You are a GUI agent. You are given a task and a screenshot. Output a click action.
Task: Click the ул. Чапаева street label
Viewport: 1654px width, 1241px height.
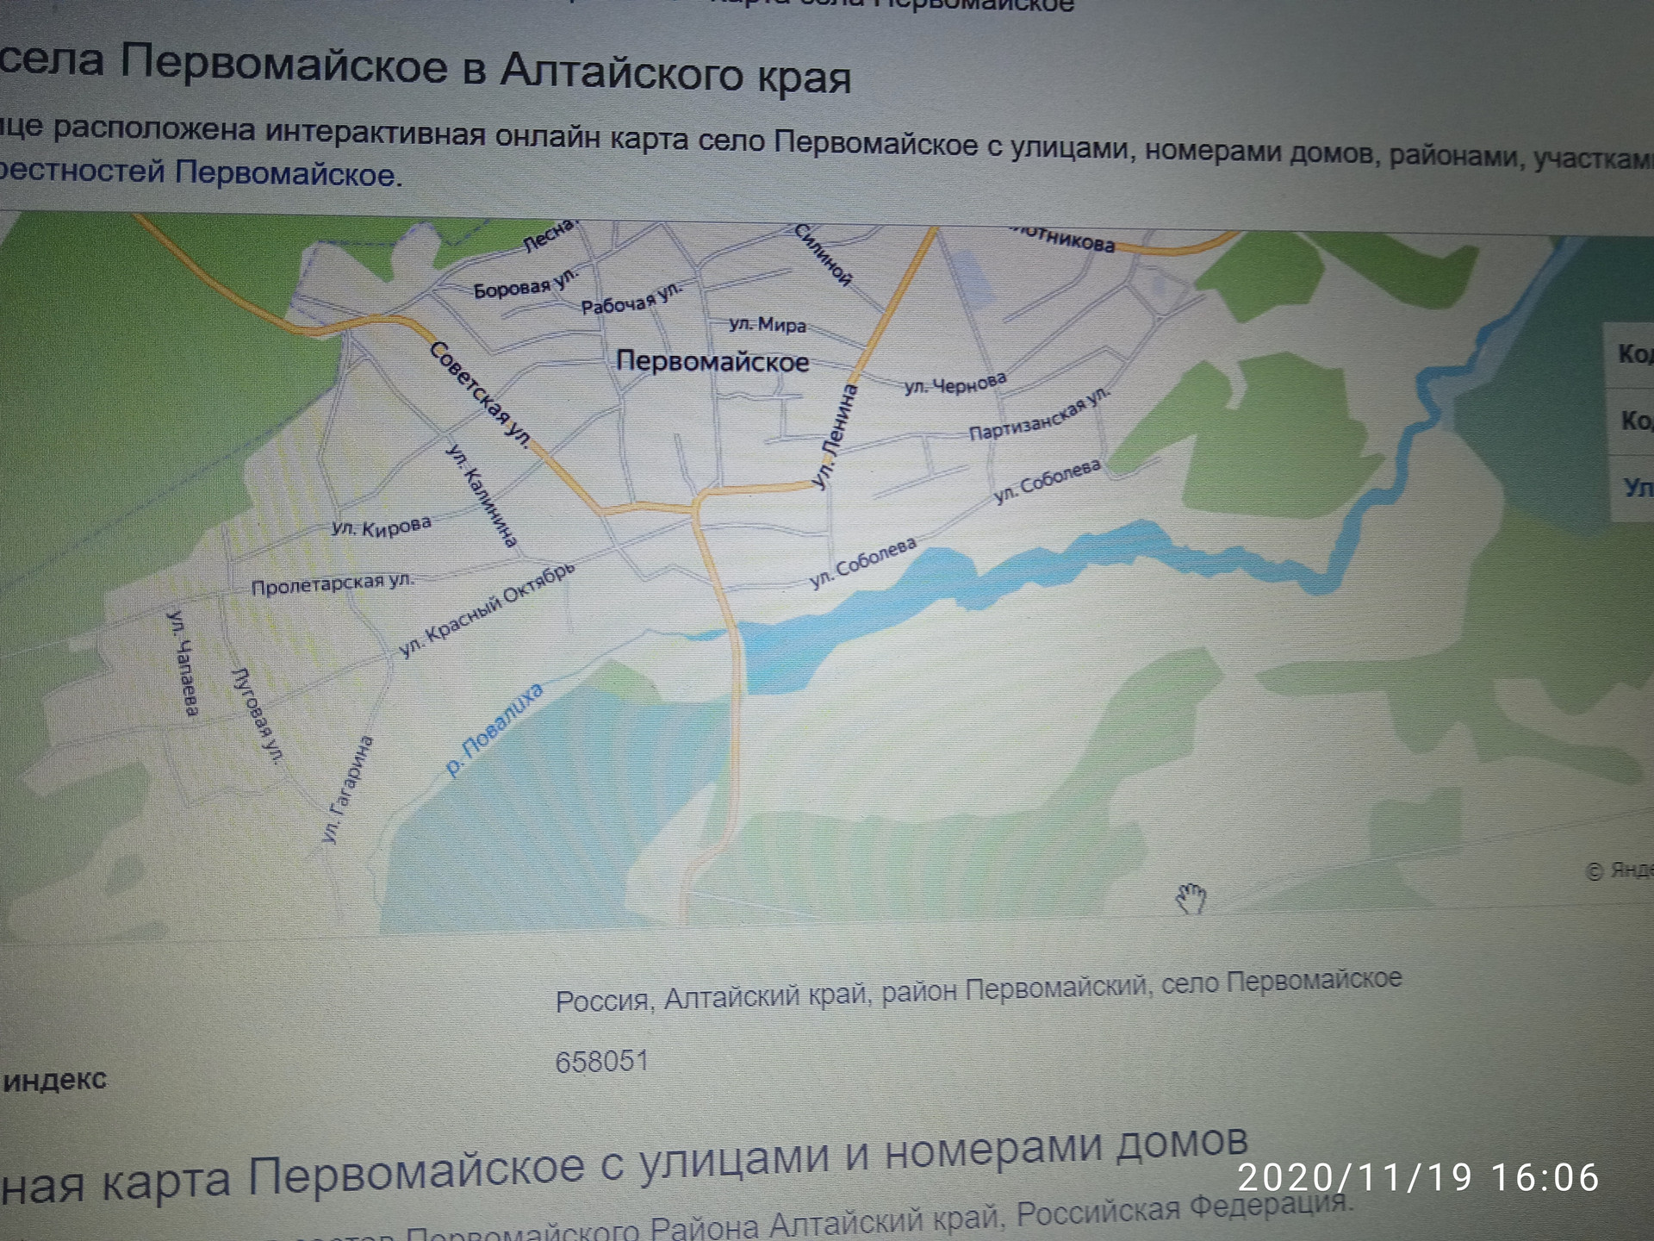pos(183,662)
